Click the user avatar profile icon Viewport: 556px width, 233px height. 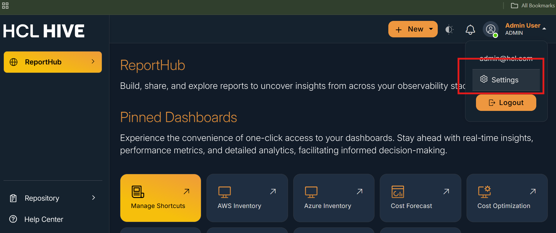point(490,29)
